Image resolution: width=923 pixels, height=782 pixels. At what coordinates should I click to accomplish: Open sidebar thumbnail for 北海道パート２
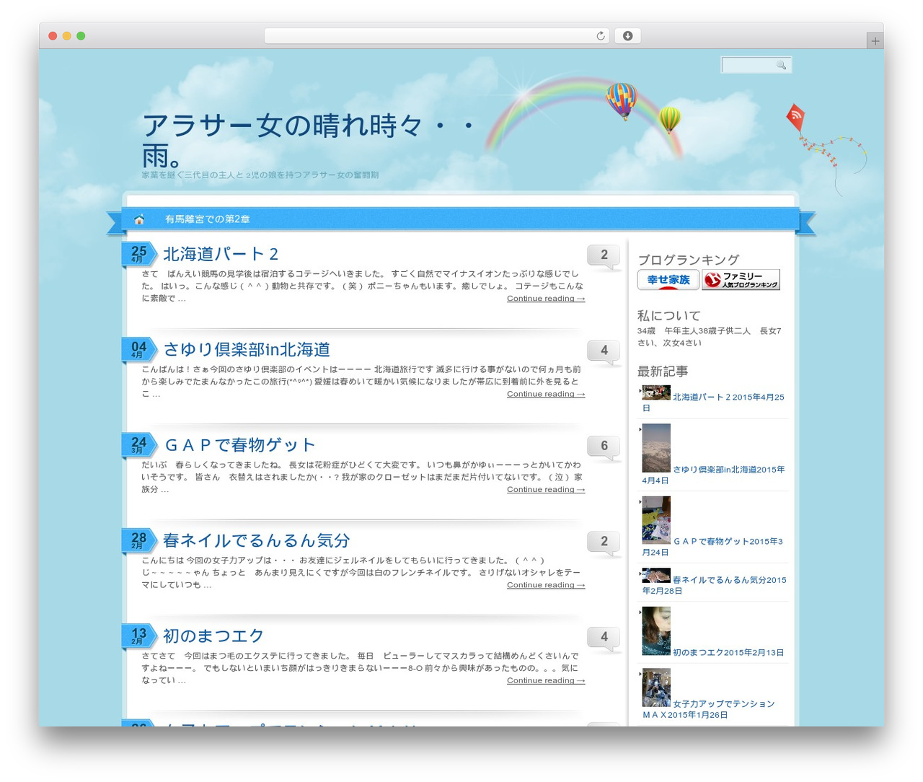[656, 392]
